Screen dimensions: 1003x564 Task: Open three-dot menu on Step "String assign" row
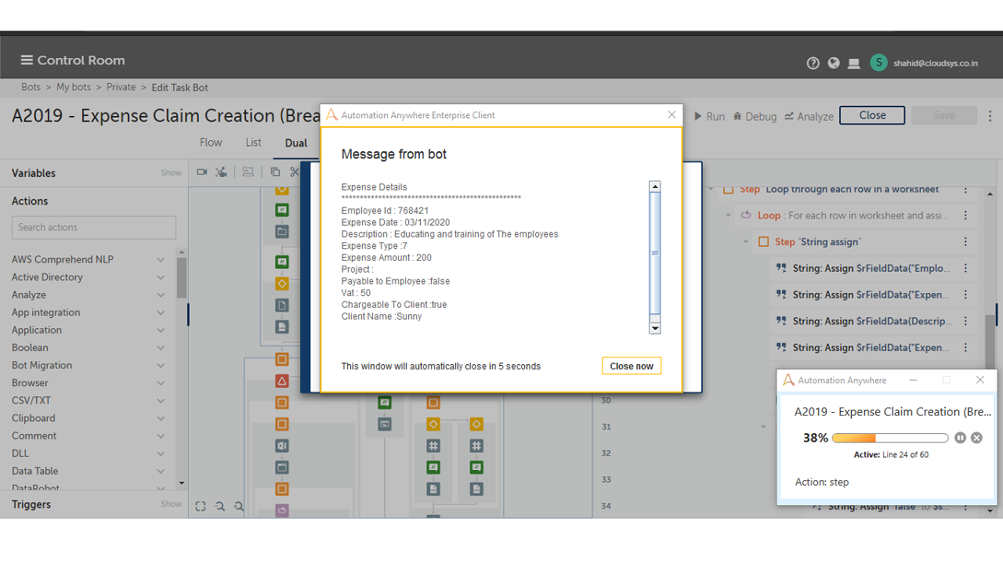965,242
